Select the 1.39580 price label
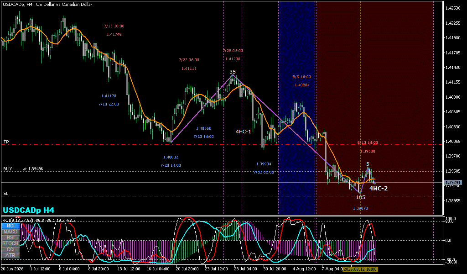467x274 pixels. click(x=368, y=151)
